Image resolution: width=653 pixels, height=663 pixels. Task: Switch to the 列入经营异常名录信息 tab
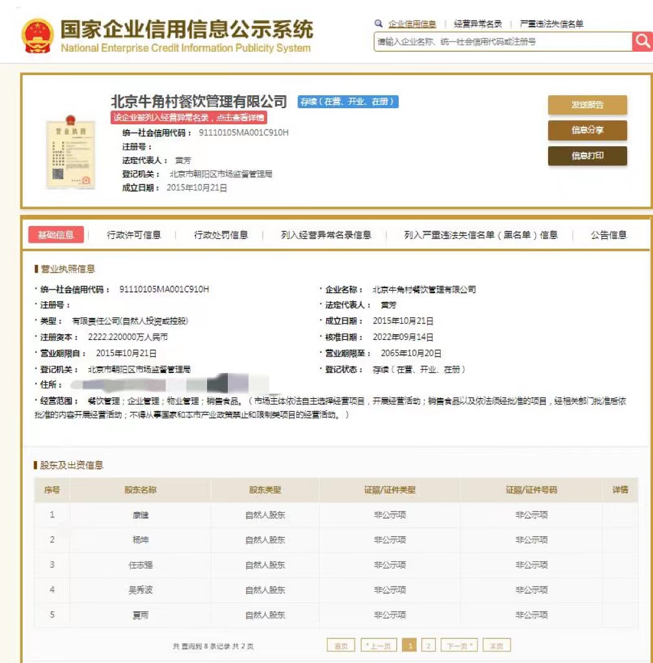coord(326,235)
